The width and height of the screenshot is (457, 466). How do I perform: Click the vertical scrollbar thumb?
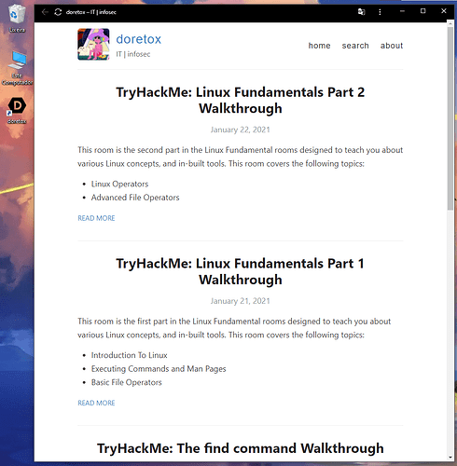pos(450,118)
